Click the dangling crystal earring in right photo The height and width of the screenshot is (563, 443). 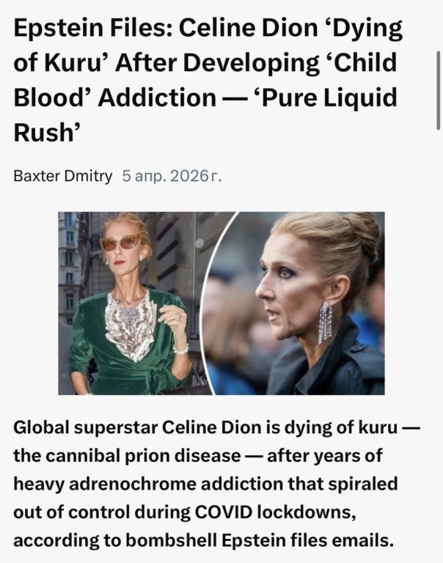pyautogui.click(x=325, y=323)
